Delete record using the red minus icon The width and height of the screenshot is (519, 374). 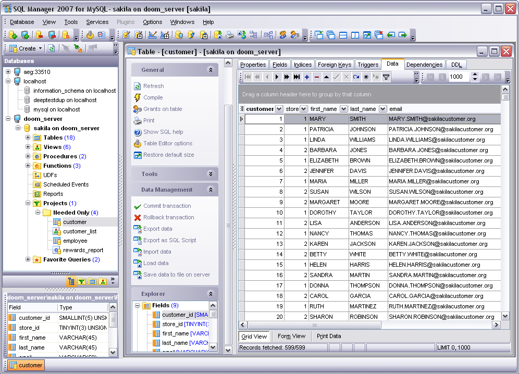click(x=317, y=77)
